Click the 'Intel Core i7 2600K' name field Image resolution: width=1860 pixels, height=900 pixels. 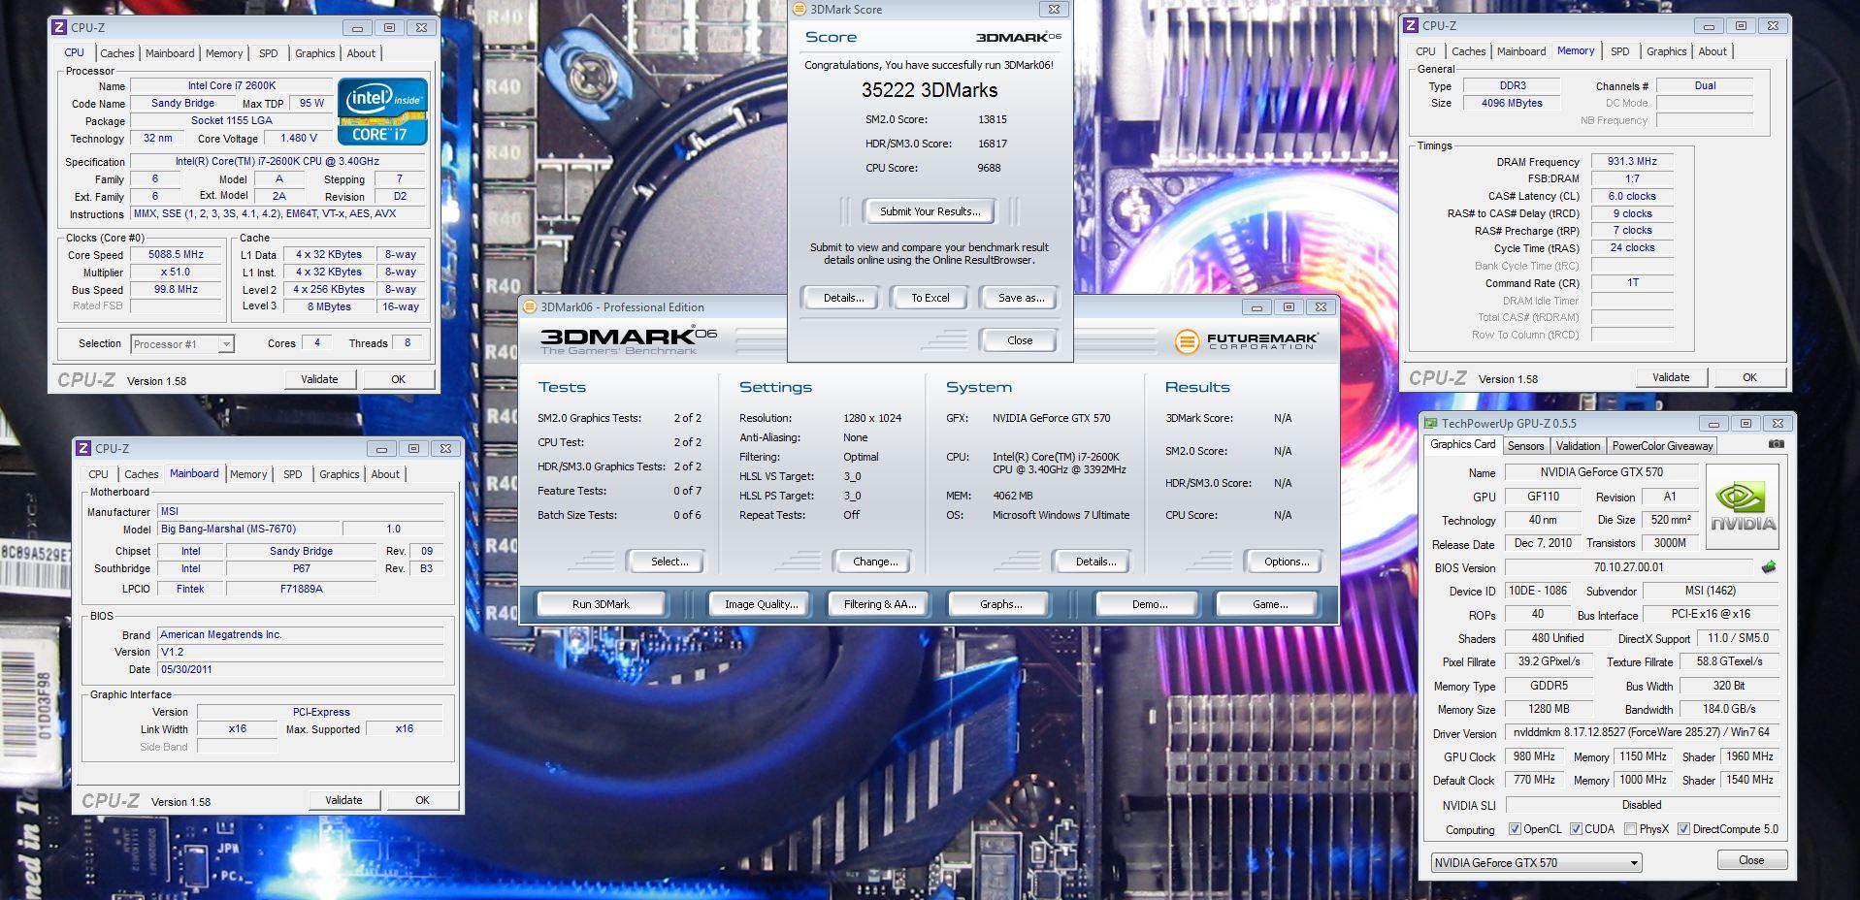pyautogui.click(x=232, y=86)
